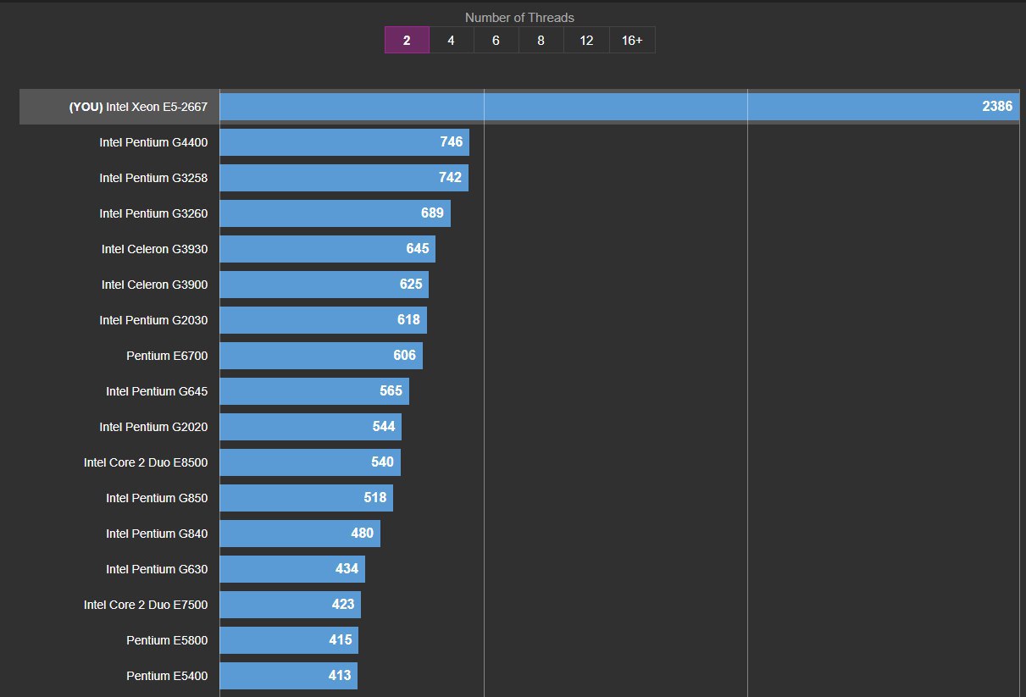
Task: Click the score value 625
Action: (x=411, y=285)
